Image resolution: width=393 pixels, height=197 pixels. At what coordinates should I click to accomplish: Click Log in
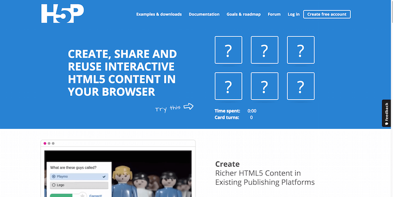coord(293,14)
